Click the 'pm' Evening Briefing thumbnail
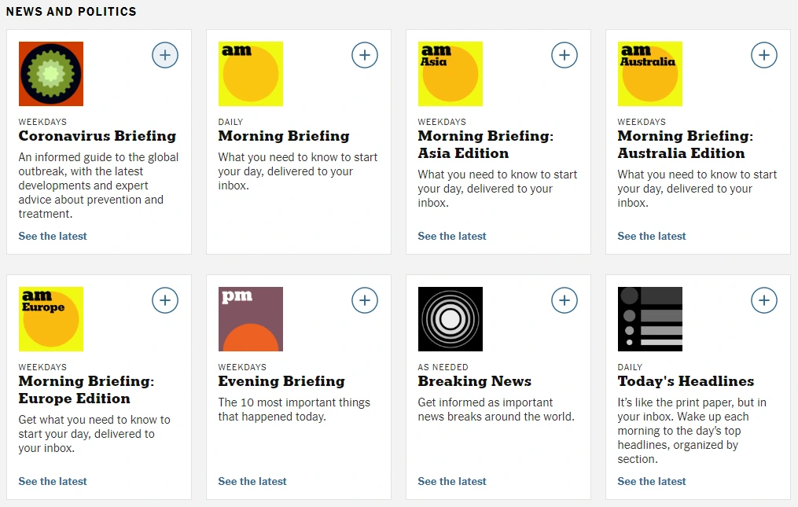 tap(250, 319)
